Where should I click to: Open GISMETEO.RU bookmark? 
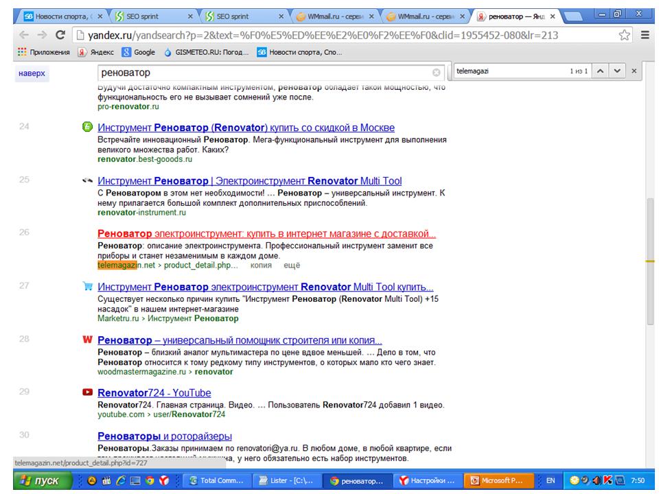[207, 52]
